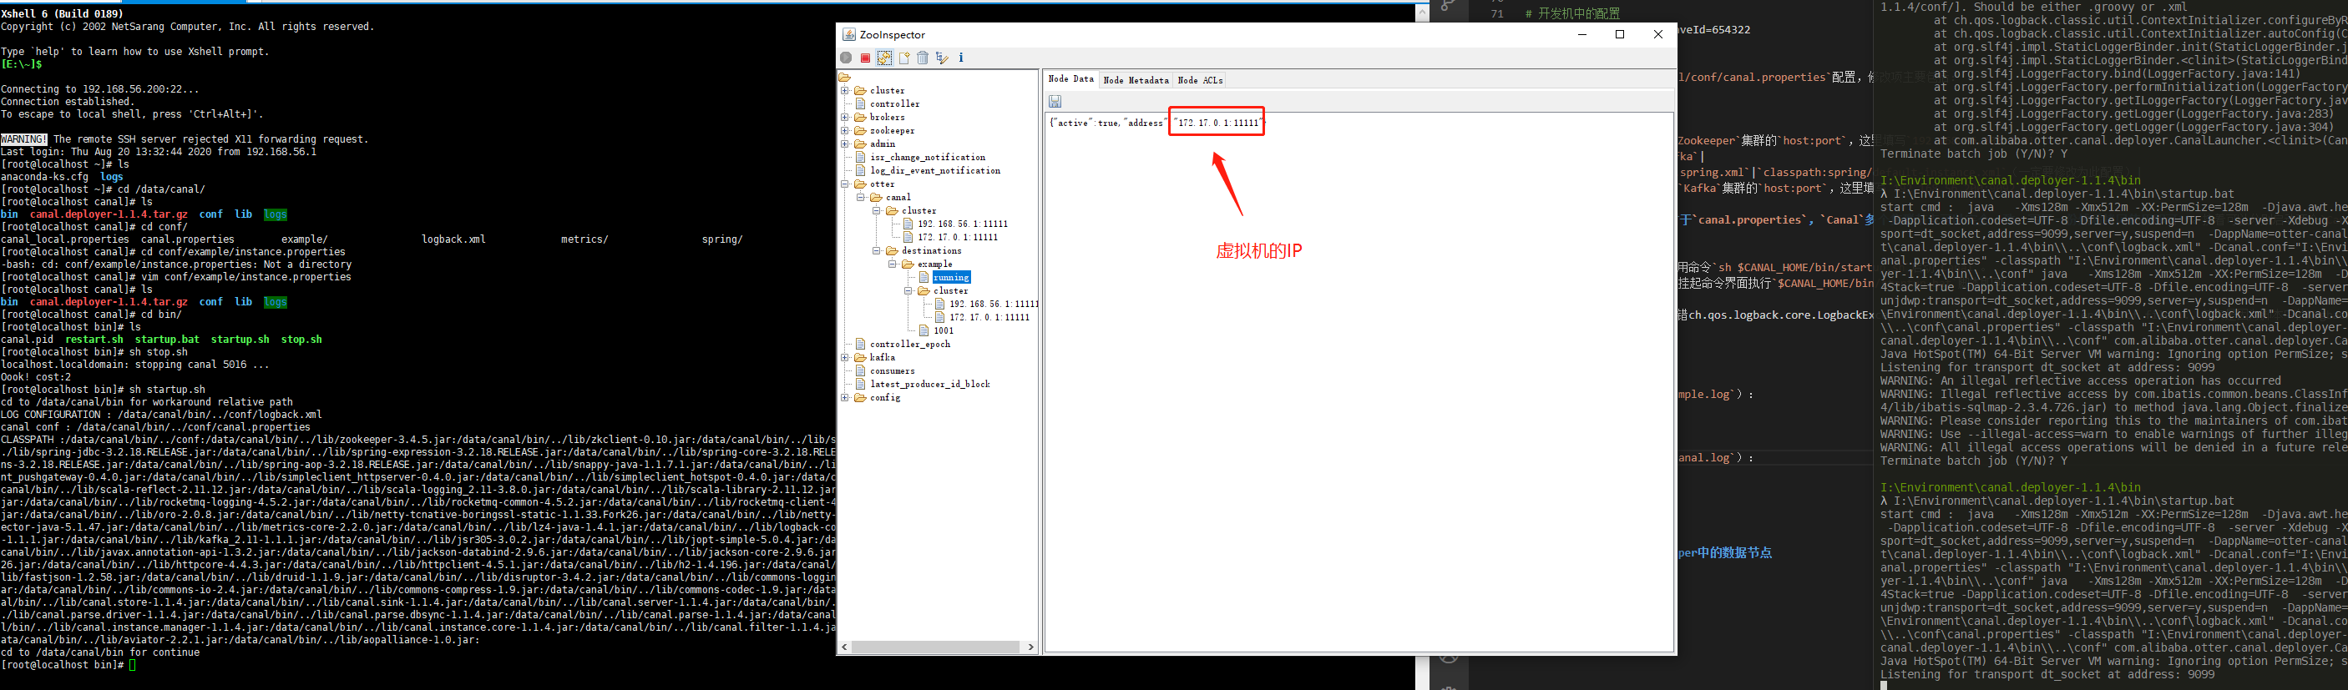Collapse the destinations node
The width and height of the screenshot is (2348, 690).
tap(877, 251)
